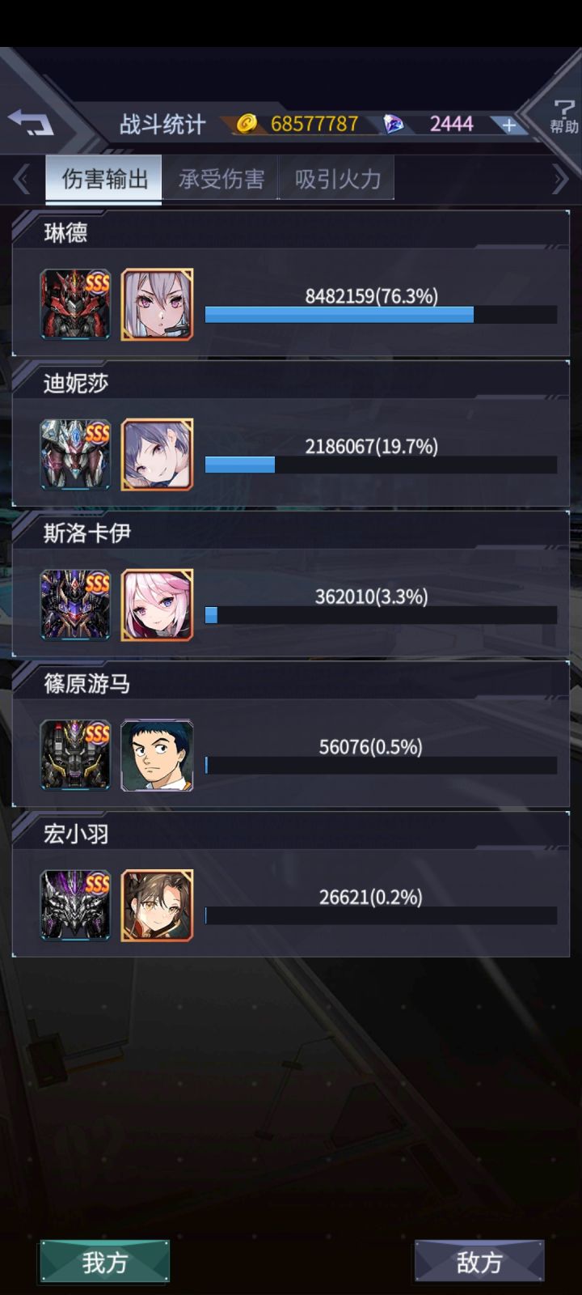
Task: Select 篠原游马's SSS mecha icon
Action: pos(76,755)
